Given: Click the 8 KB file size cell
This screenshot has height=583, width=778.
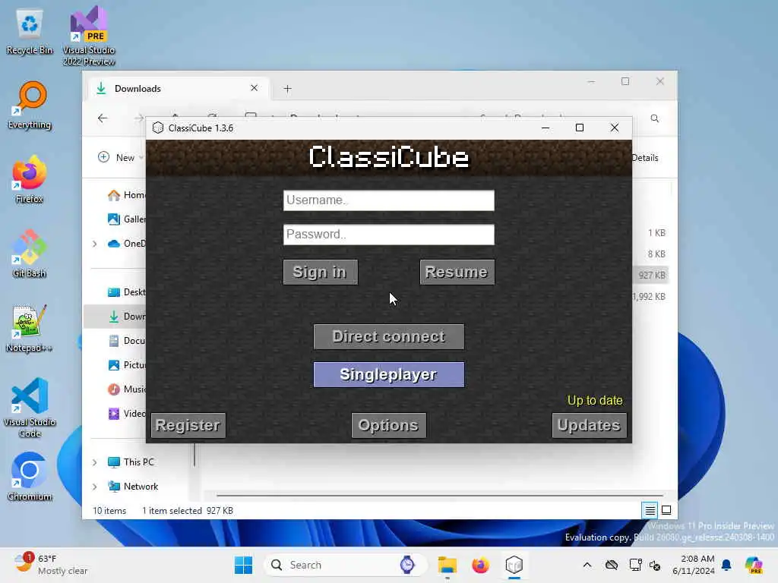Looking at the screenshot, I should coord(656,254).
